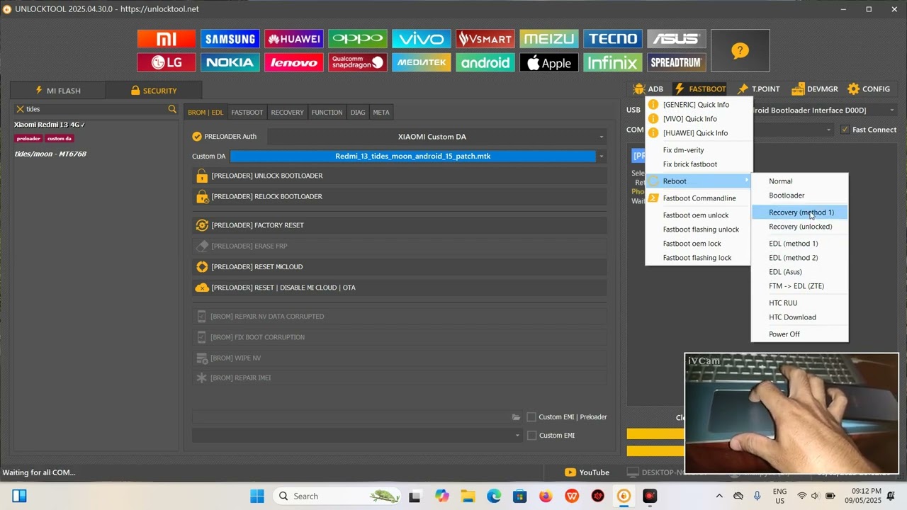Run [PRELOADER] FACTORY RESET
Image resolution: width=907 pixels, height=510 pixels.
click(400, 225)
